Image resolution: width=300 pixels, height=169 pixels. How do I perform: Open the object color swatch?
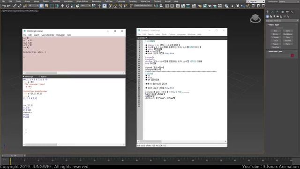click(x=292, y=55)
